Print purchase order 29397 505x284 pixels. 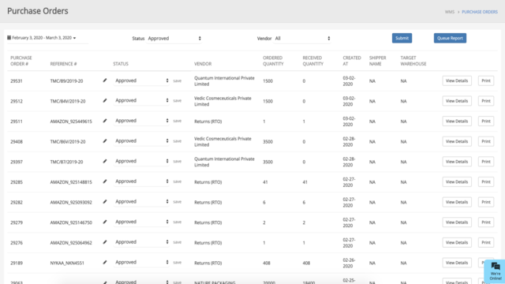pyautogui.click(x=486, y=162)
